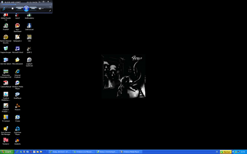Select the Microsoft Word desktop shortcut
This screenshot has height=154, width=247.
click(18, 50)
